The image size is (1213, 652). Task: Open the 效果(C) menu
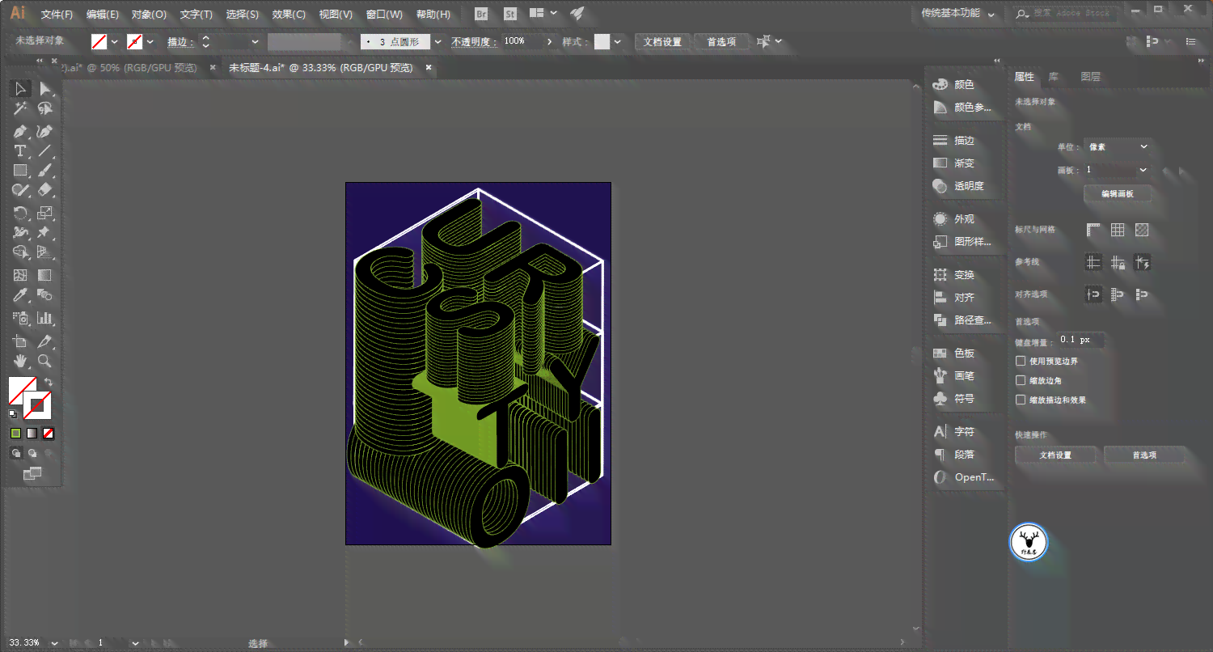click(289, 15)
